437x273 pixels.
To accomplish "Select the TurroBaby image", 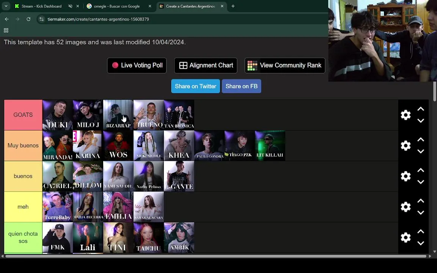I will pyautogui.click(x=57, y=207).
